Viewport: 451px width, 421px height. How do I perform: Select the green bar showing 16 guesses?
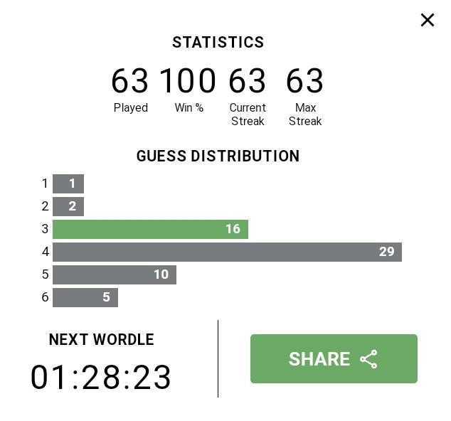150,229
